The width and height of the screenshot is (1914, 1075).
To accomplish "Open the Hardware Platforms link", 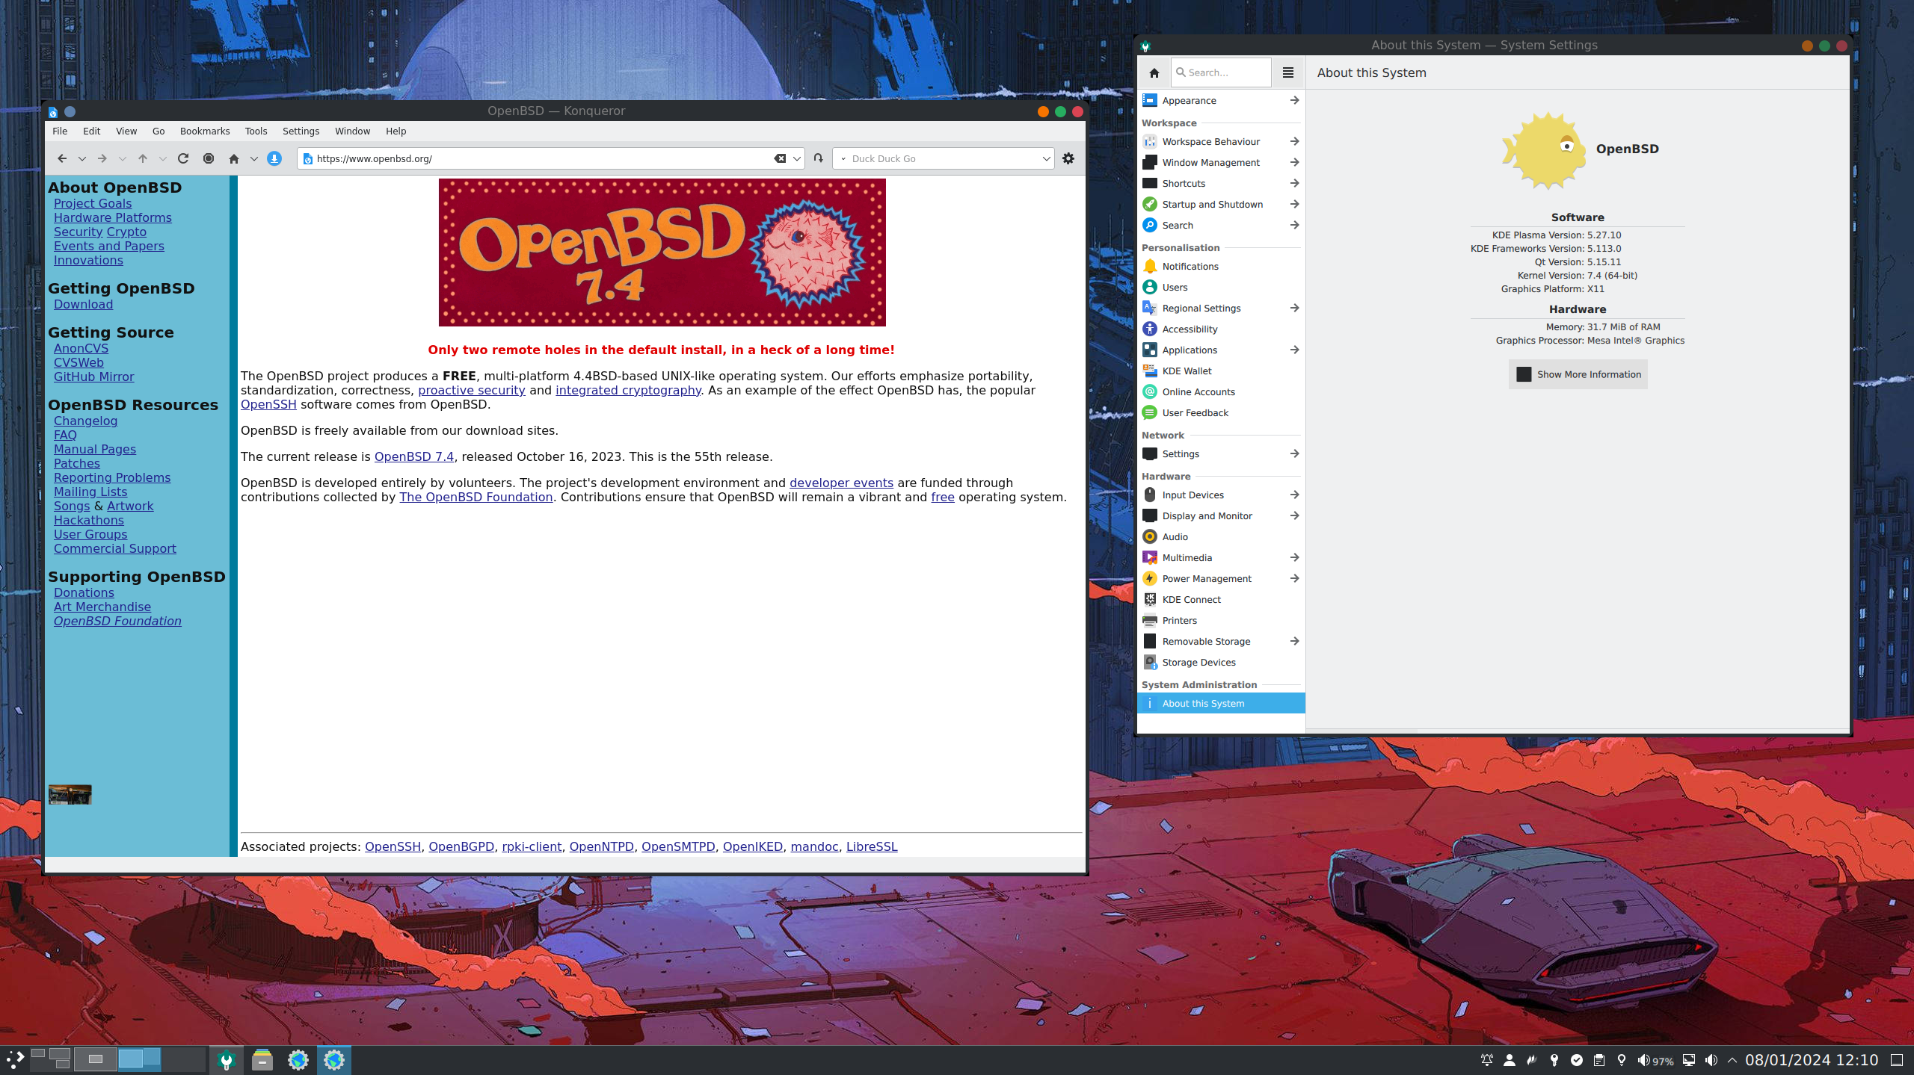I will pos(112,217).
